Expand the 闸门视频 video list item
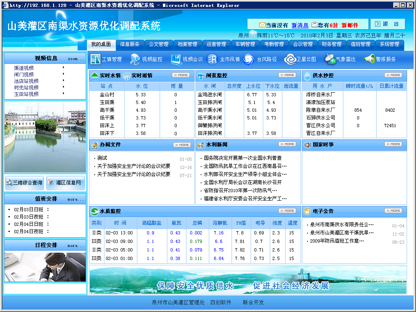This screenshot has height=312, width=416. tap(24, 74)
